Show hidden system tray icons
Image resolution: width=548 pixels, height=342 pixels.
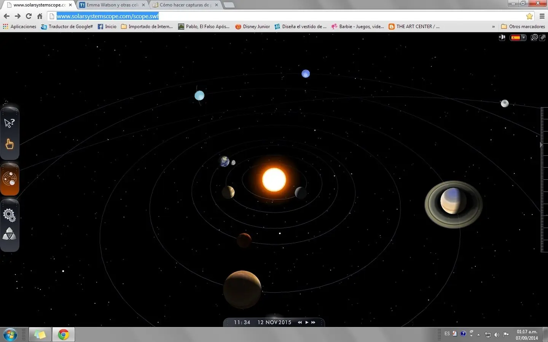pyautogui.click(x=478, y=335)
